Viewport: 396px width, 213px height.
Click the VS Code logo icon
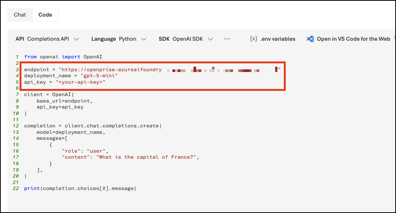tap(310, 39)
